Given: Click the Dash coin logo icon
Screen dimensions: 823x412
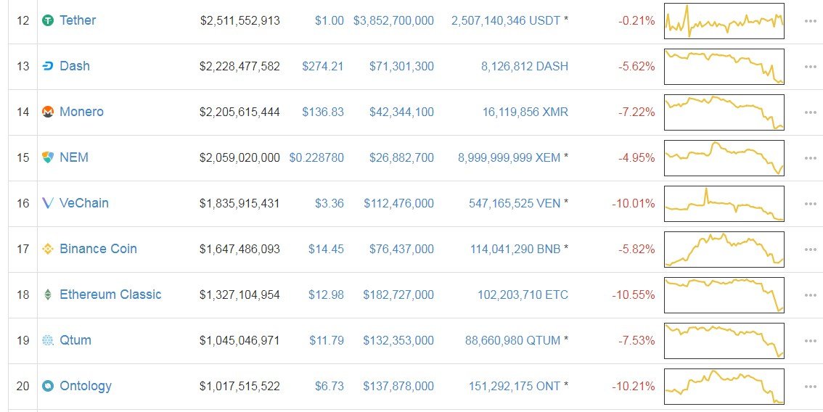Looking at the screenshot, I should [48, 66].
